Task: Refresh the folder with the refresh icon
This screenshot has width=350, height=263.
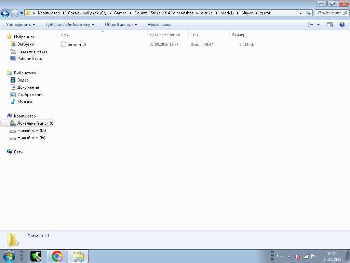Action: click(308, 13)
